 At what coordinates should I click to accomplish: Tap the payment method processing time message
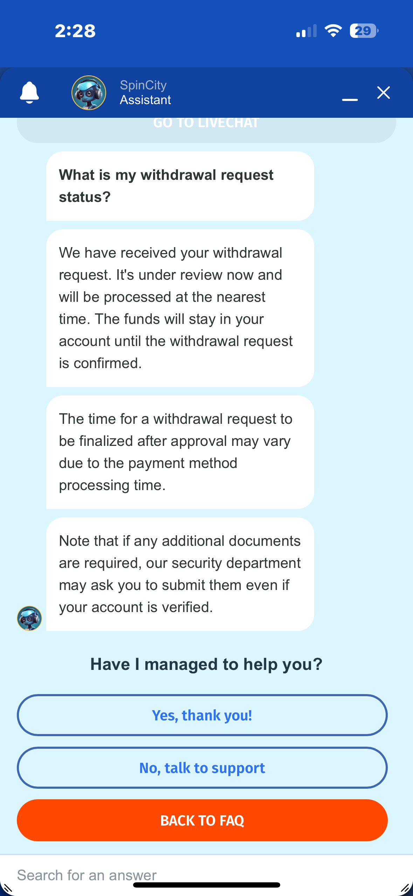pos(180,452)
